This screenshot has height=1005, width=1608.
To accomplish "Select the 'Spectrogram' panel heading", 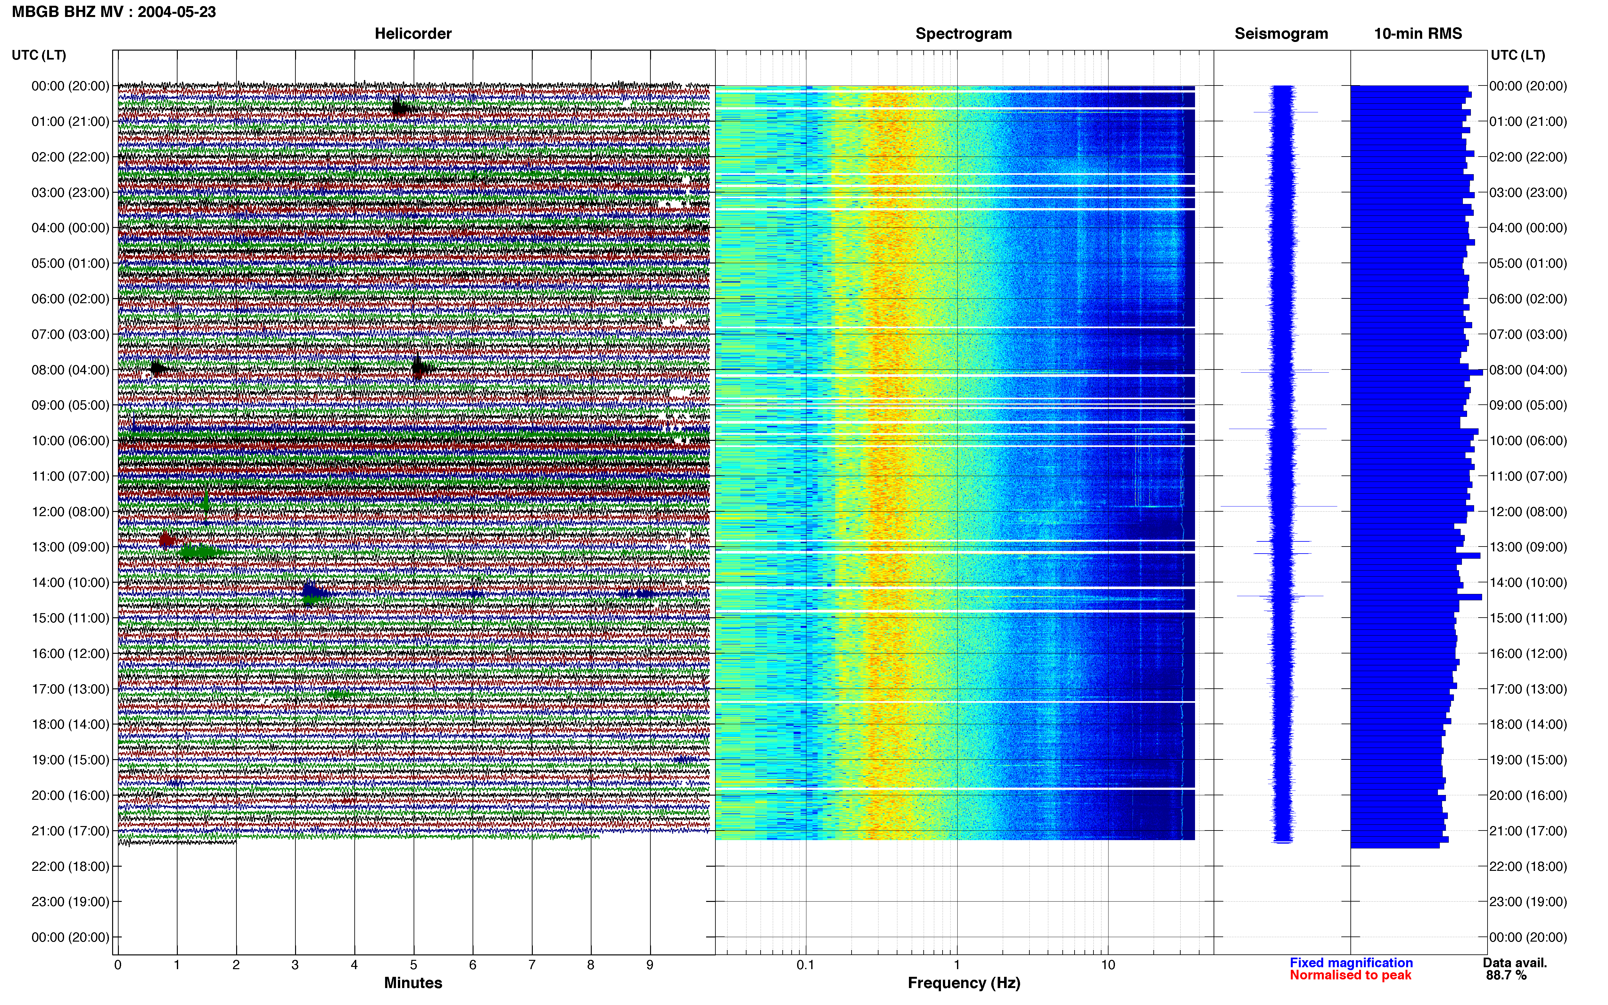I will tap(964, 33).
